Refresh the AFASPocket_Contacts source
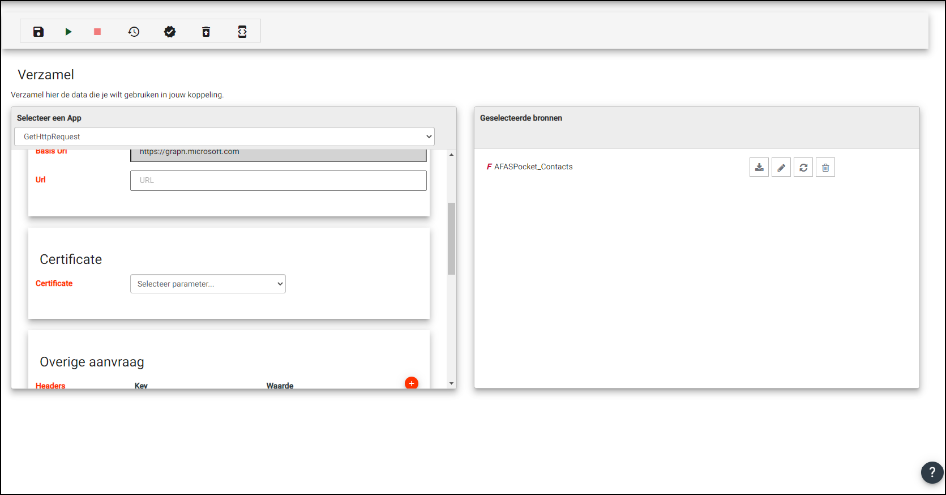The width and height of the screenshot is (946, 495). 803,168
